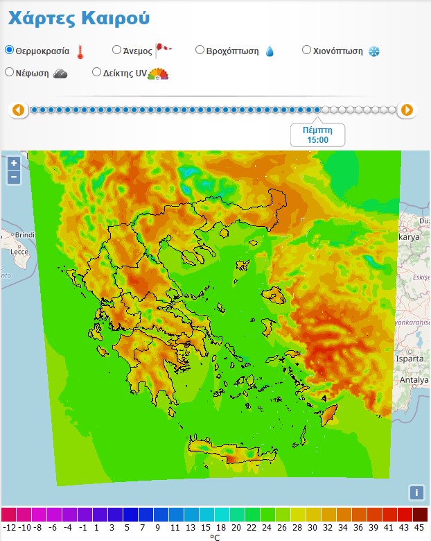Click the dark red 45°C legend swatch
The image size is (431, 541).
[x=420, y=515]
